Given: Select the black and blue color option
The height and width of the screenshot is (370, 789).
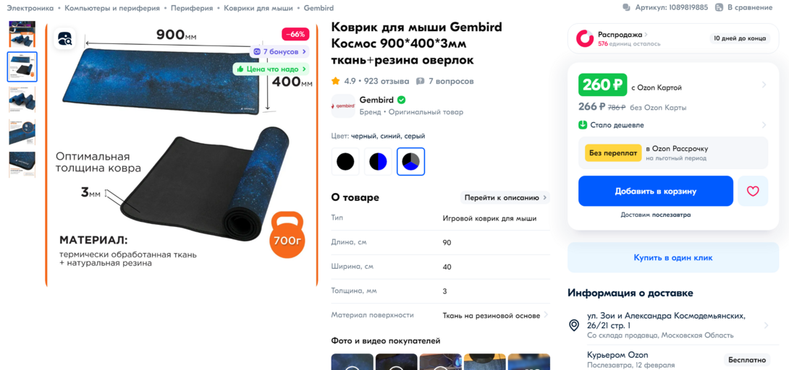Looking at the screenshot, I should [x=378, y=162].
